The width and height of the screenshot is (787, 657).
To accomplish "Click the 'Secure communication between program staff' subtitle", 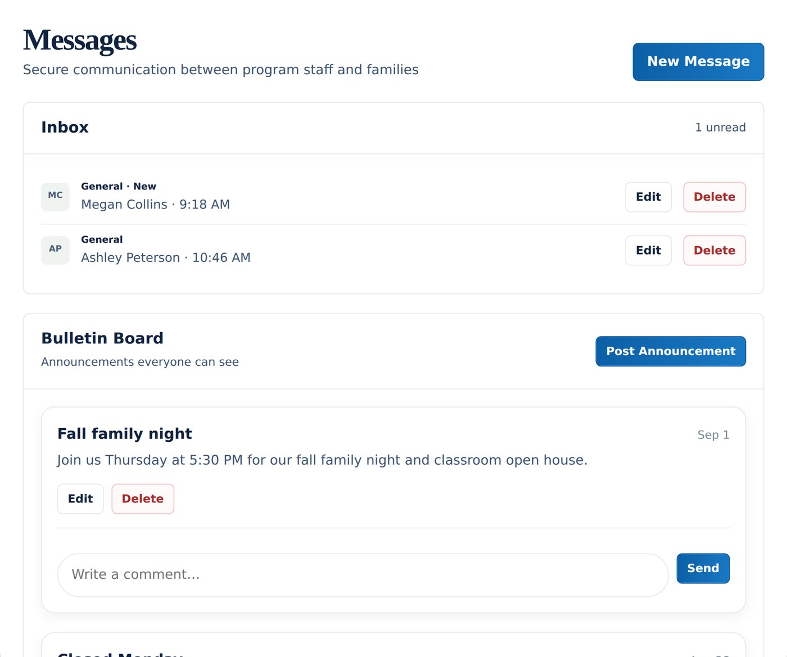I will [x=221, y=70].
